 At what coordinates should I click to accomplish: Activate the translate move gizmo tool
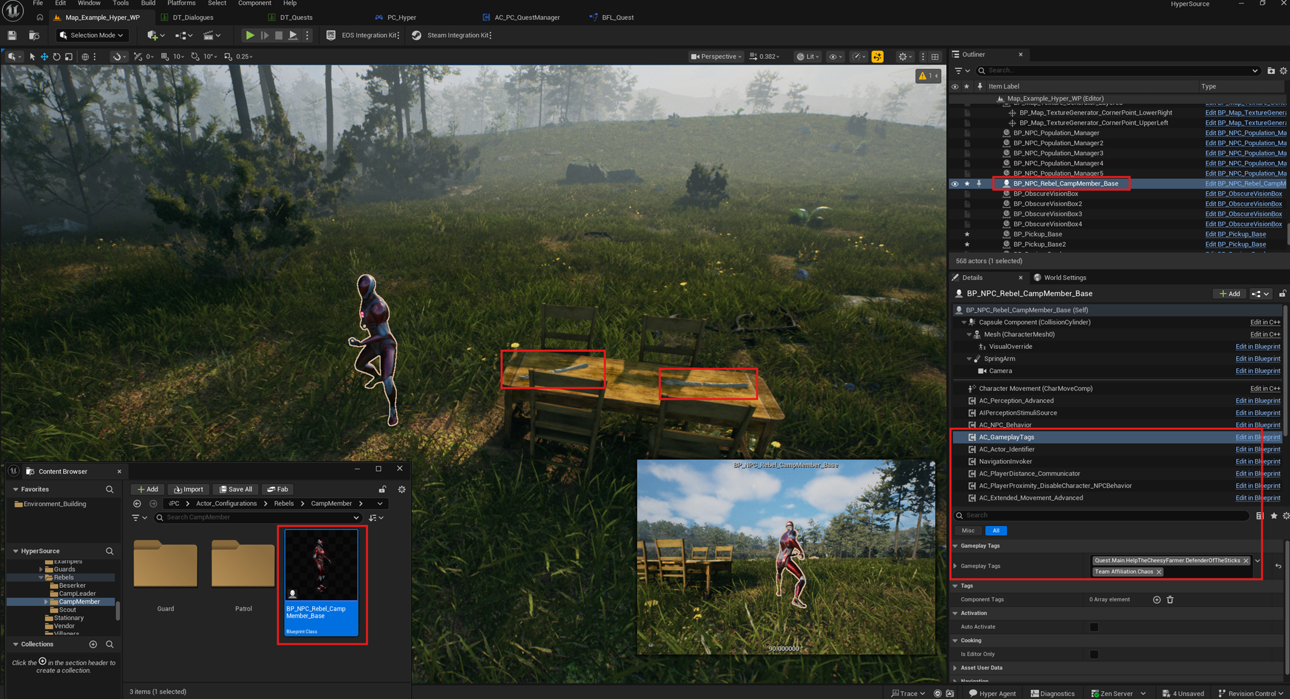click(x=44, y=57)
